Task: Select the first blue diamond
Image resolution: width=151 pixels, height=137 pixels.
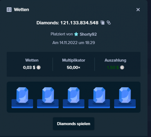Action: (22, 95)
